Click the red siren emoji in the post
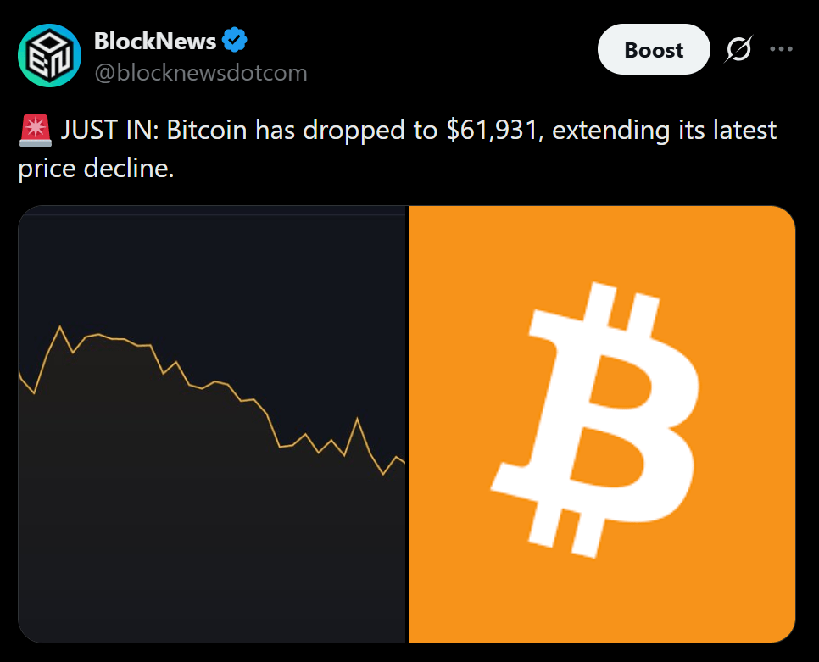The image size is (819, 662). pos(35,130)
